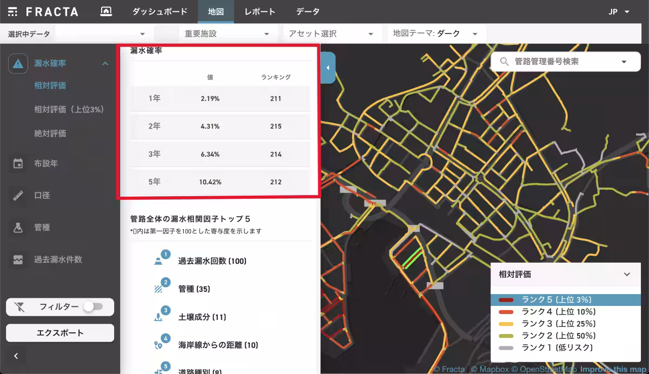Click the 1年 value 2.19%
The width and height of the screenshot is (649, 374).
(210, 99)
